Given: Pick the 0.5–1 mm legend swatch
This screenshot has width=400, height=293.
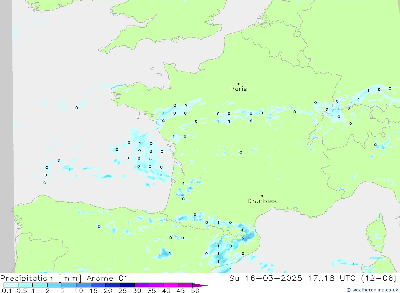Looking at the screenshot, I should (x=26, y=285).
